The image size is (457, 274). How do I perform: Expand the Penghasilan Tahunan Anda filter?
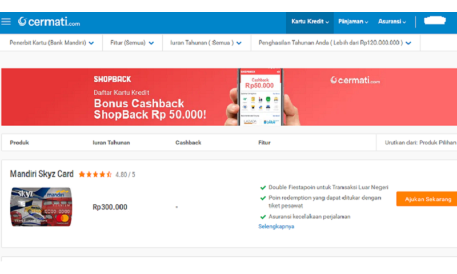point(335,43)
